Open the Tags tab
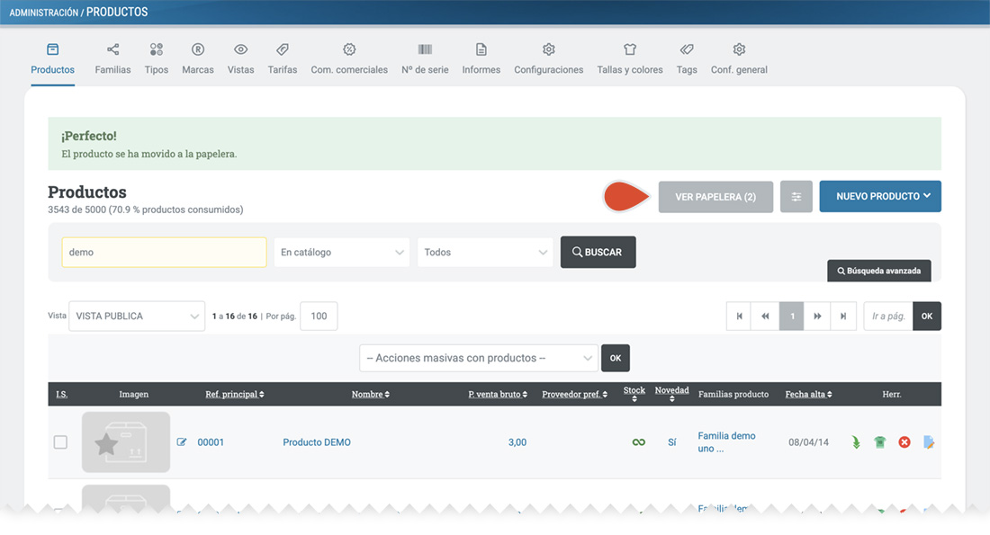990x535 pixels. point(687,58)
